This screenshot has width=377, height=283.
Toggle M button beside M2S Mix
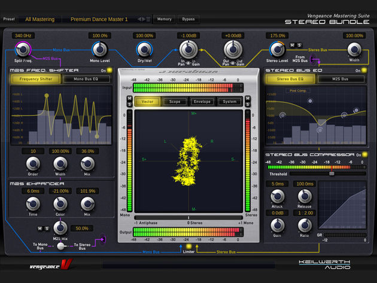[x=40, y=229]
